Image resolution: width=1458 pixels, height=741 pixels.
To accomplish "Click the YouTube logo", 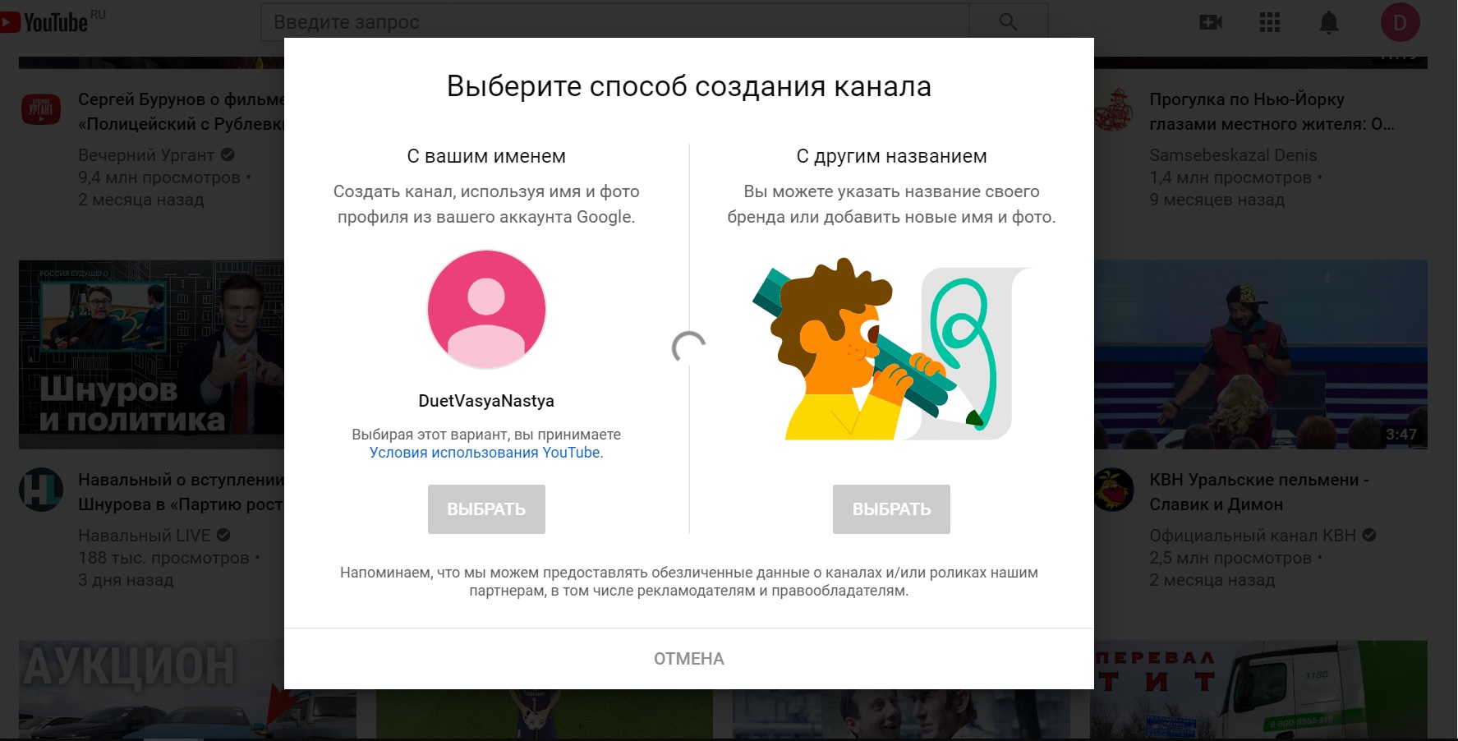I will click(45, 21).
